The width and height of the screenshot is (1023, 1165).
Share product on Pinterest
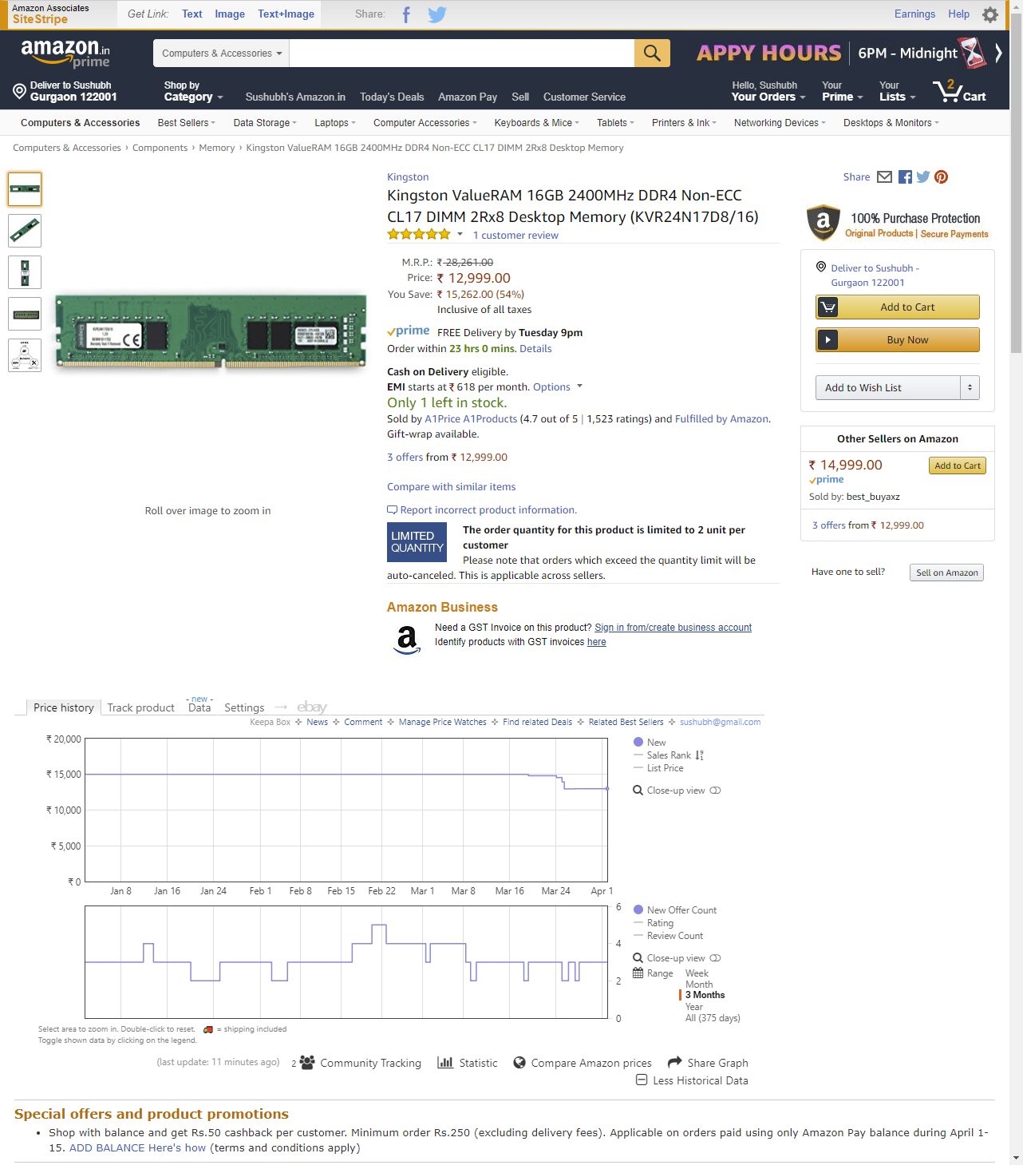942,177
